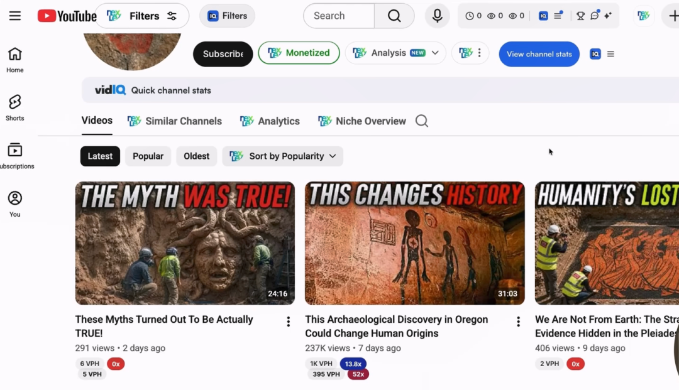Click the NexLev icon beside the plus button
The image size is (679, 390).
click(x=644, y=16)
